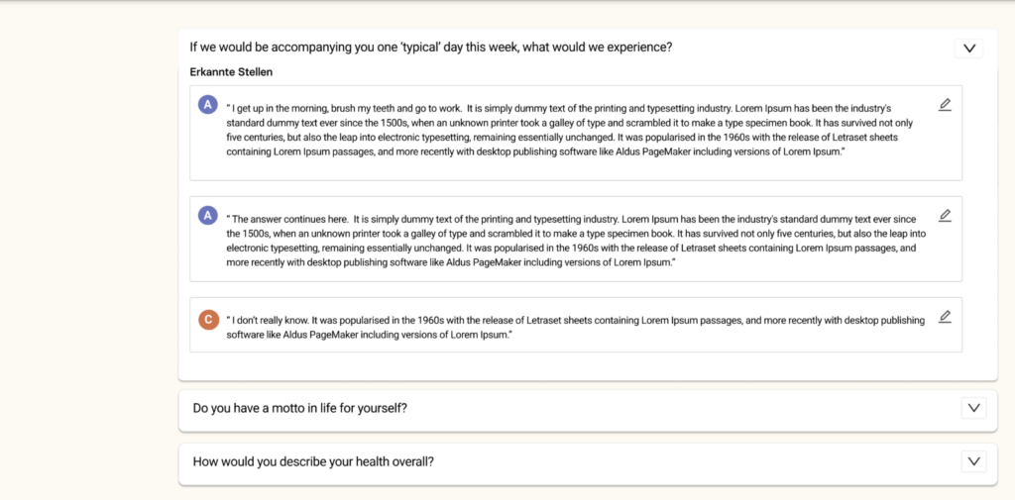Click the 'Erkannte Stellen' heading
The width and height of the screenshot is (1015, 500).
click(231, 72)
